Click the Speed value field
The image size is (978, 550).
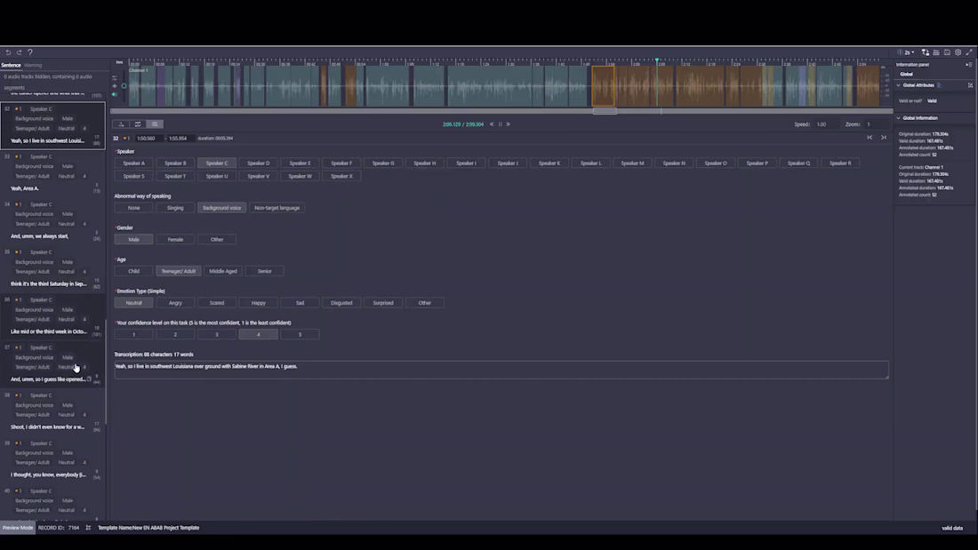825,124
